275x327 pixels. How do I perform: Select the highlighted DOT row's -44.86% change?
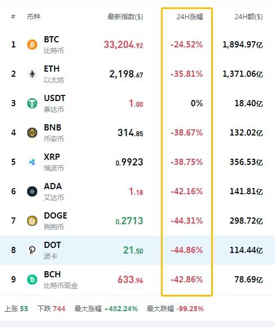(187, 250)
